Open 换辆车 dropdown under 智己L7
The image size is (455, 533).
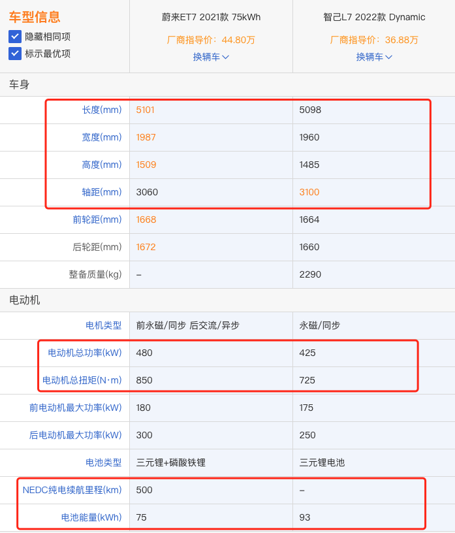[374, 57]
